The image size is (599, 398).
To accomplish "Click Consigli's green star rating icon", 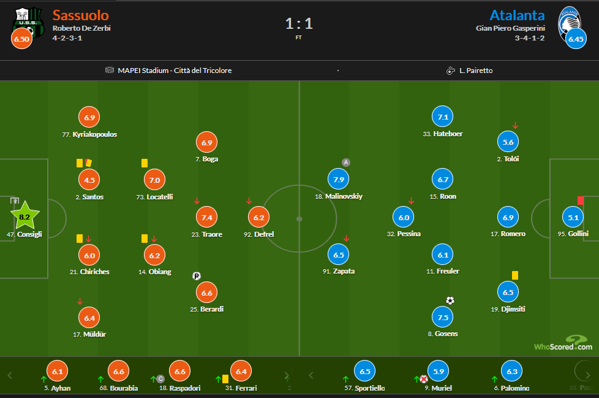I will click(x=25, y=216).
